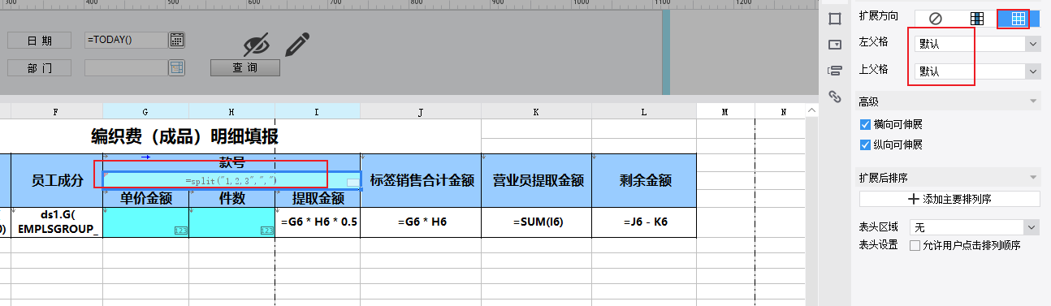Select the =G6 * H6 * 0.5 cell
The width and height of the screenshot is (1051, 306).
pos(318,222)
